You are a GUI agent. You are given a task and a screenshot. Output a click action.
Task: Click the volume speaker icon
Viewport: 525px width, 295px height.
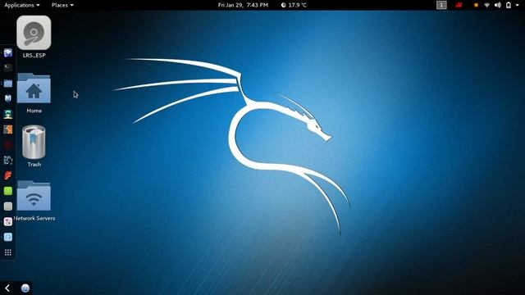coord(498,5)
